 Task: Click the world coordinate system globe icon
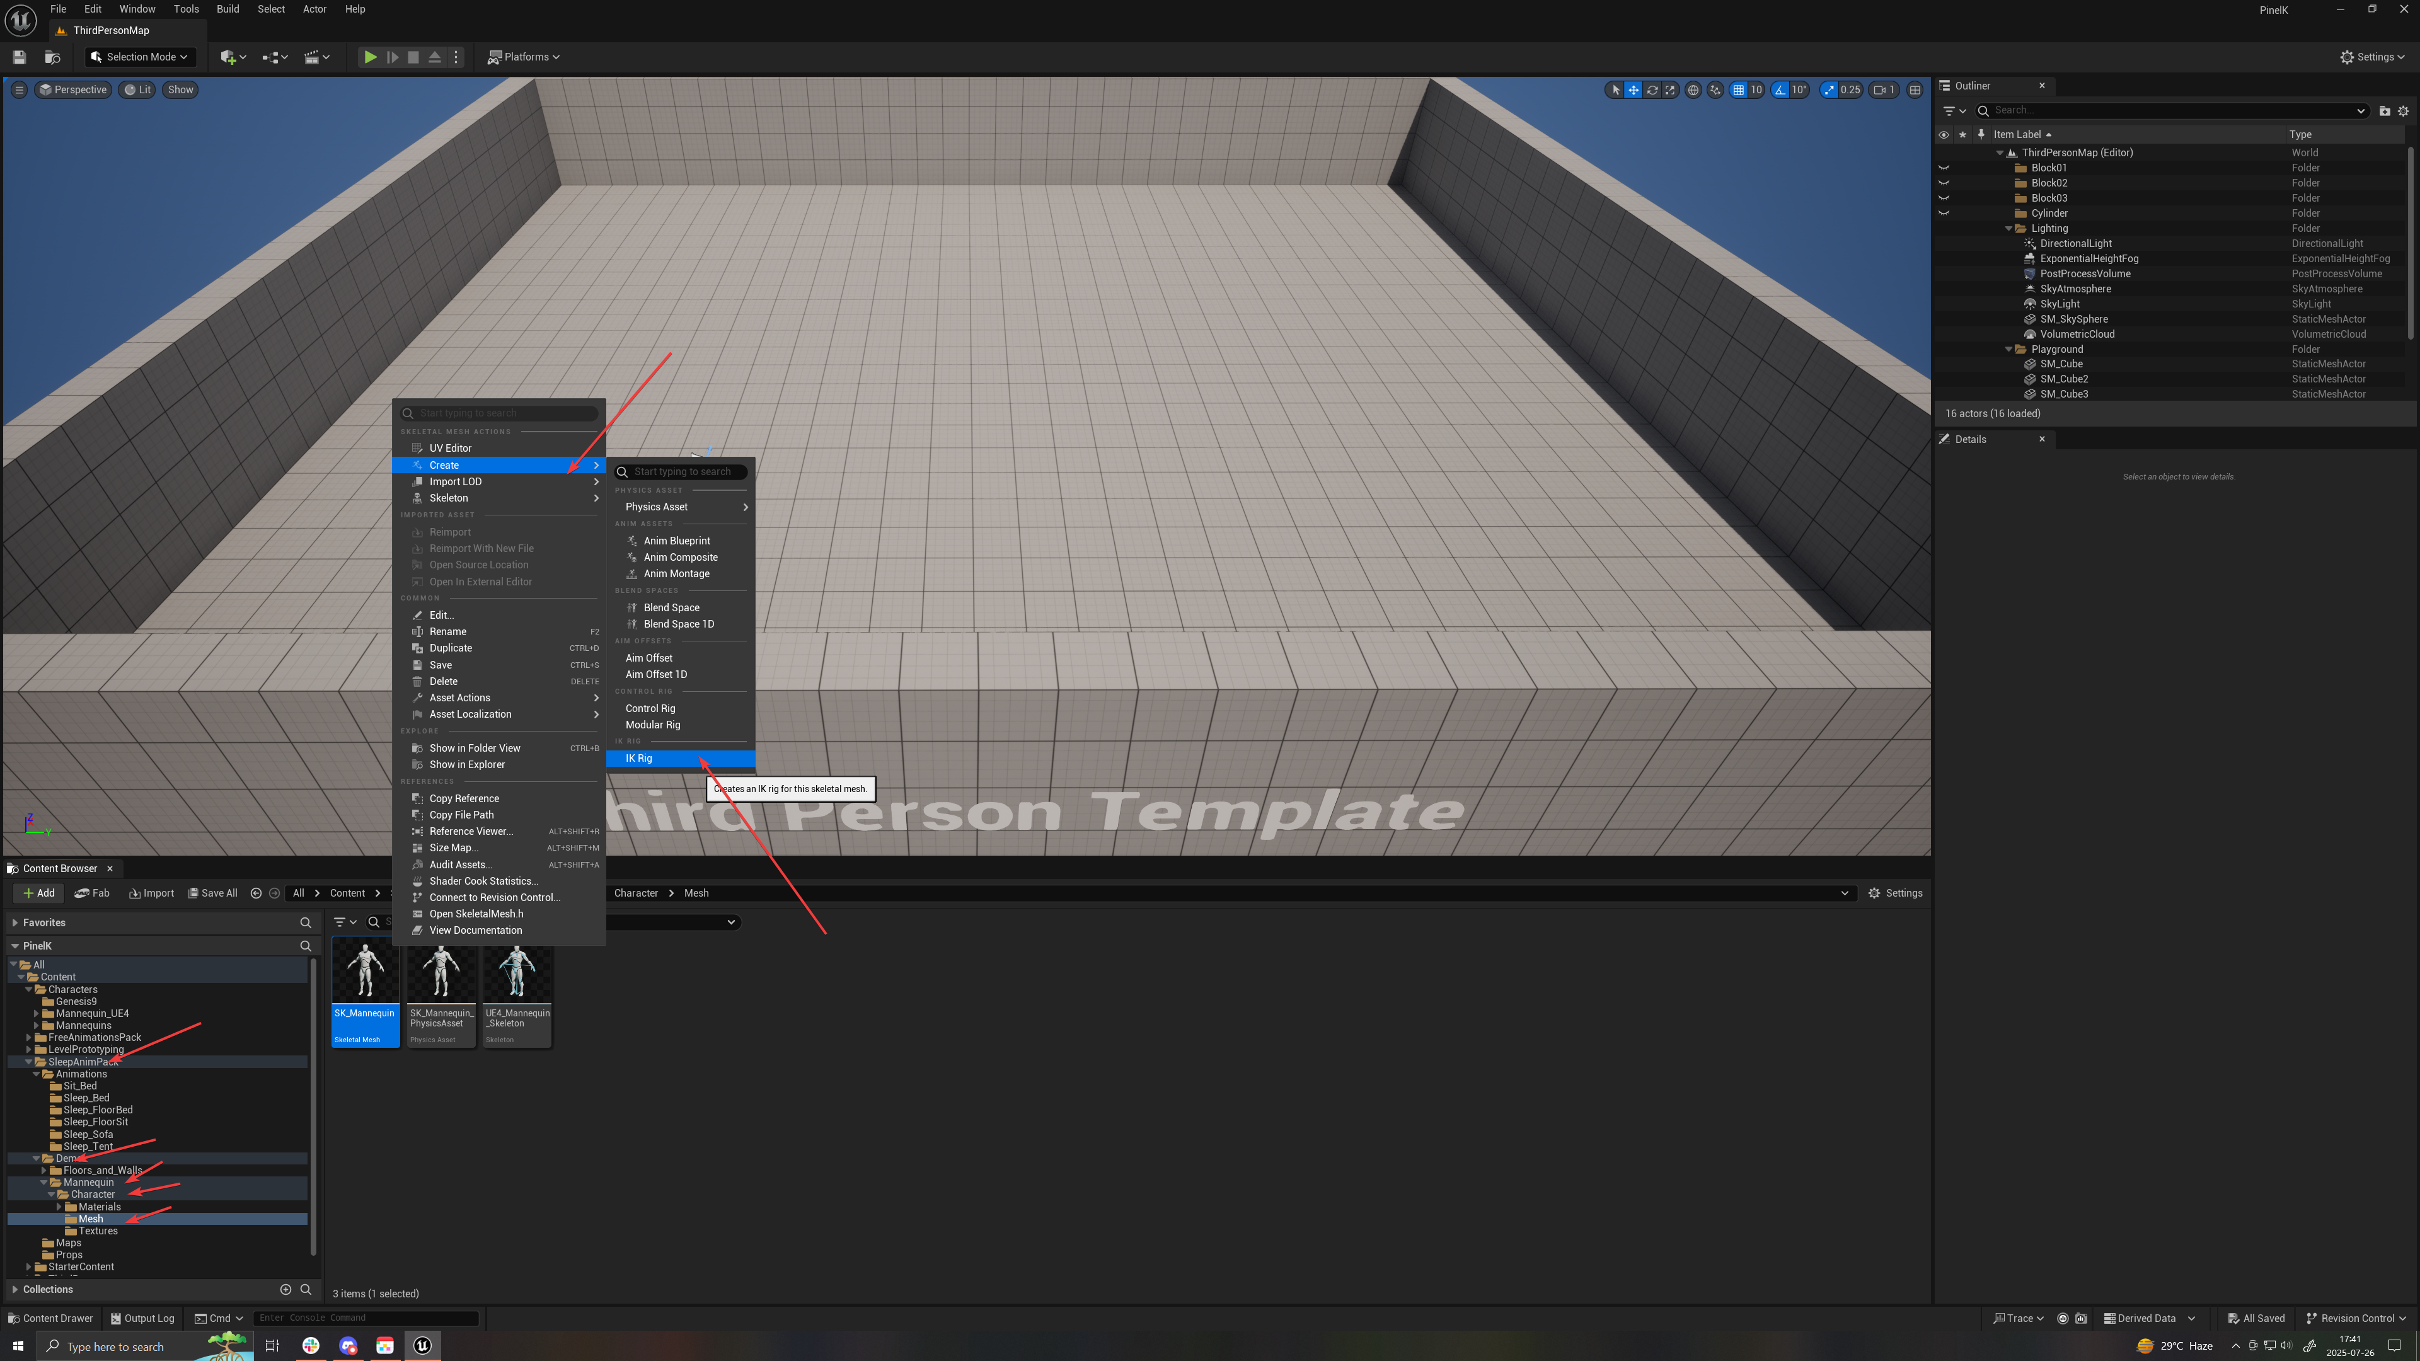1693,90
